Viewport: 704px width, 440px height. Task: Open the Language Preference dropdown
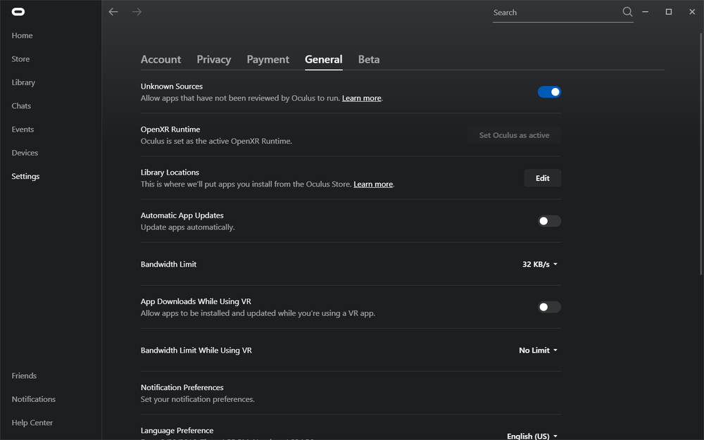532,436
